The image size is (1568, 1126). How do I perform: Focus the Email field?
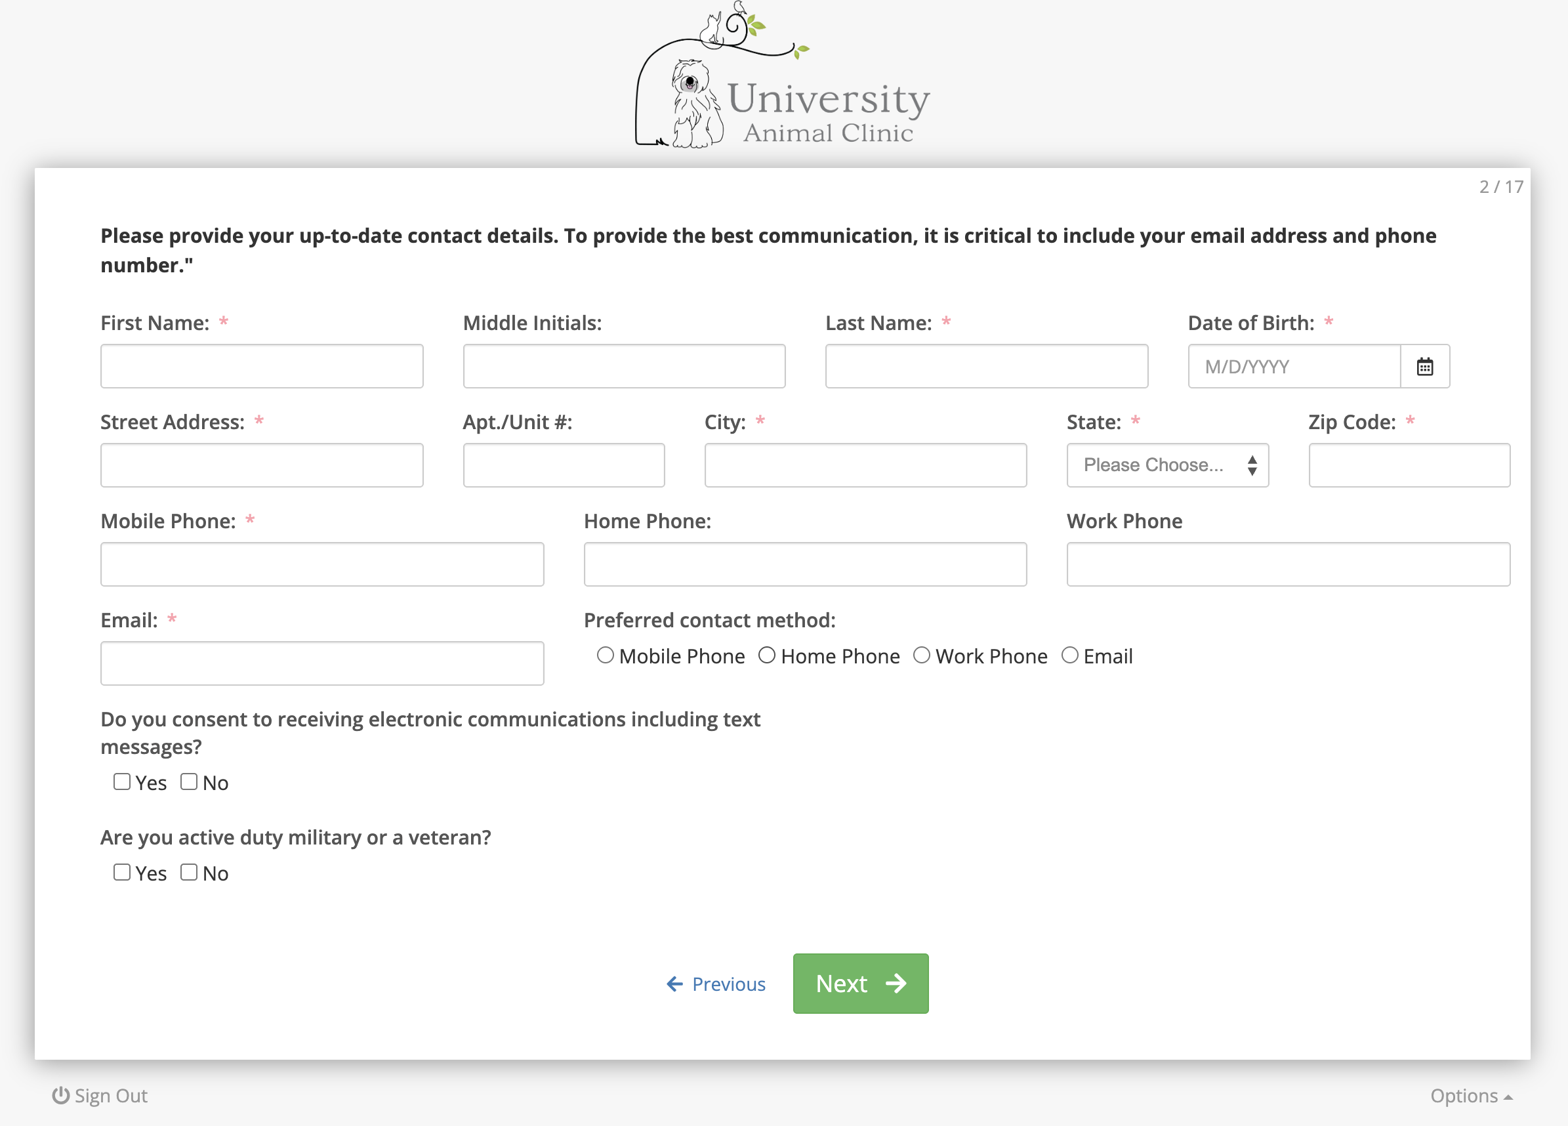322,663
